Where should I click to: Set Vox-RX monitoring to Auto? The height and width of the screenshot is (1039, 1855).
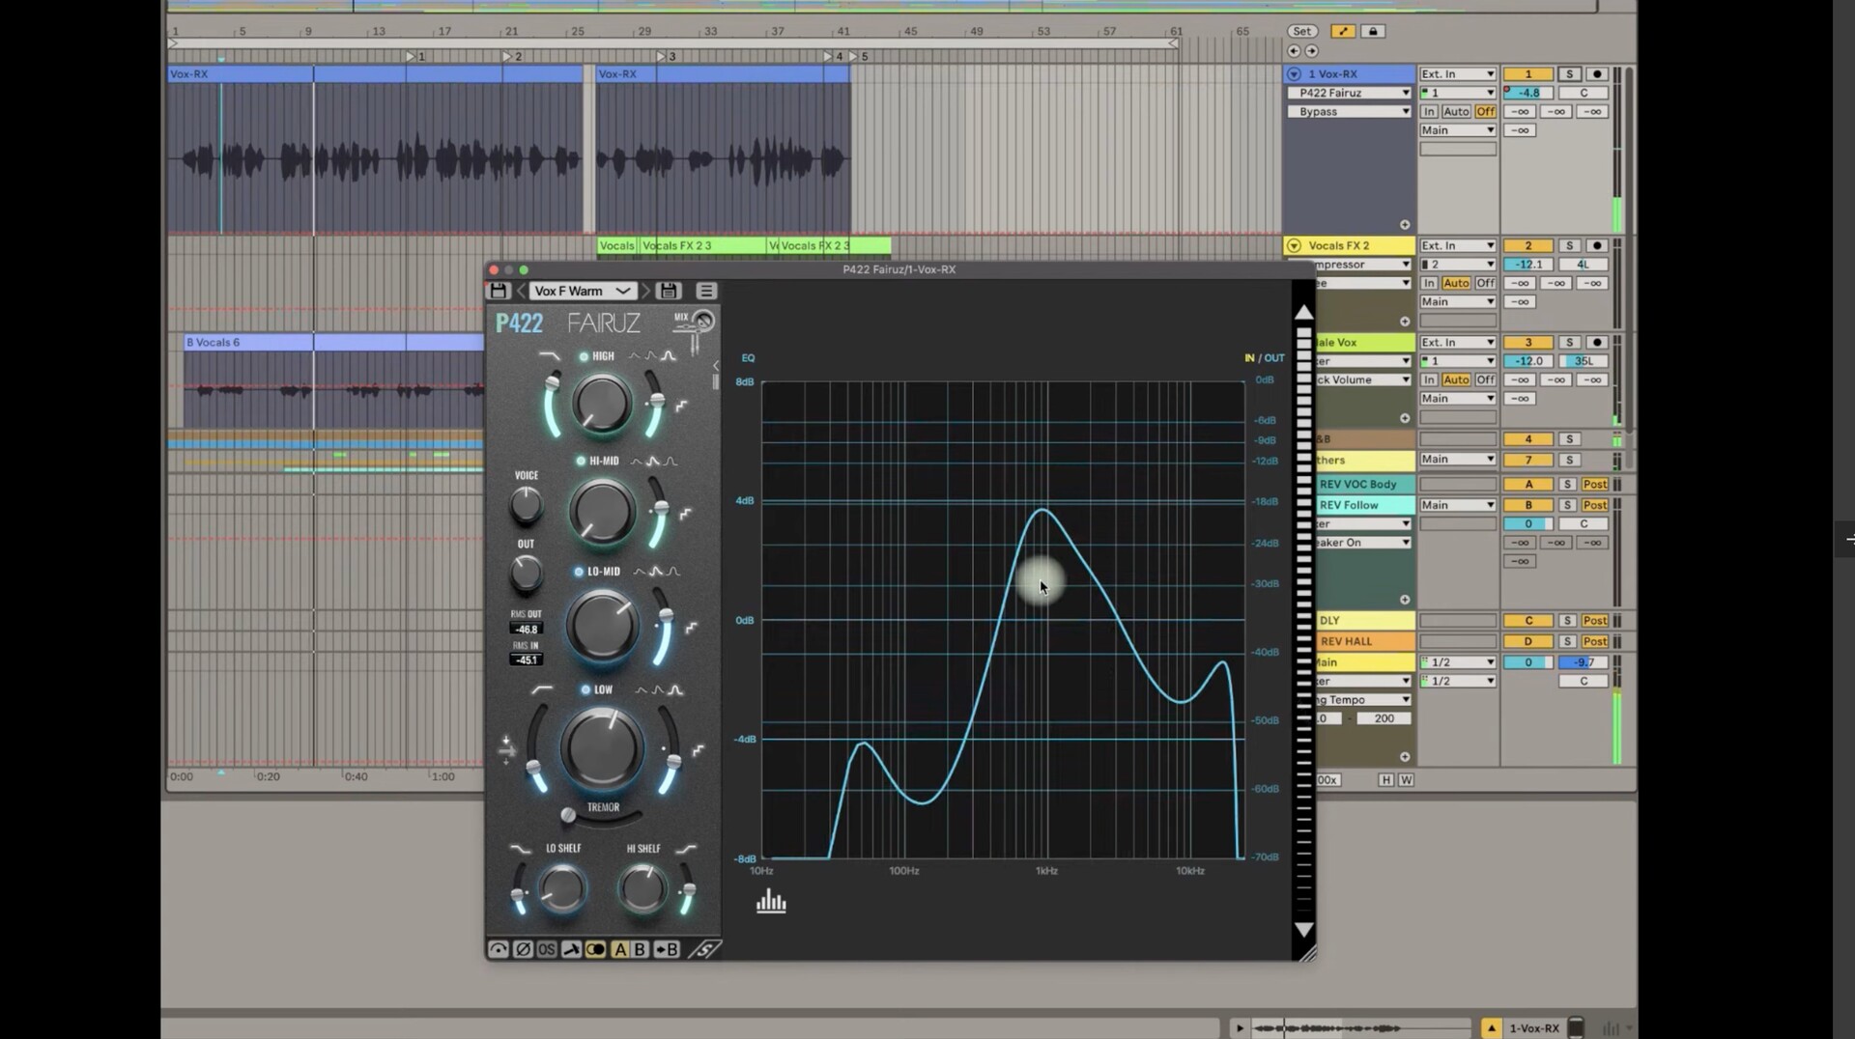[1456, 112]
